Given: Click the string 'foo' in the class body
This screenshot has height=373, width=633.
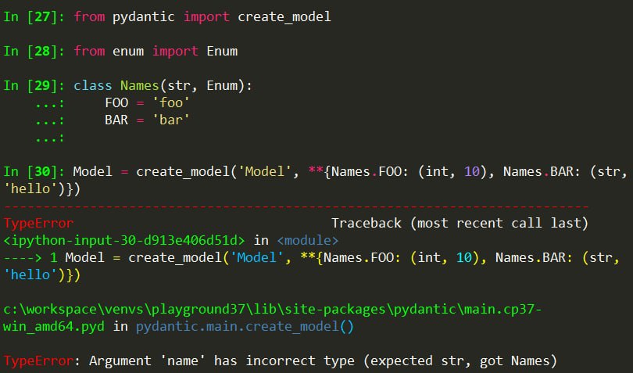Looking at the screenshot, I should coord(171,102).
